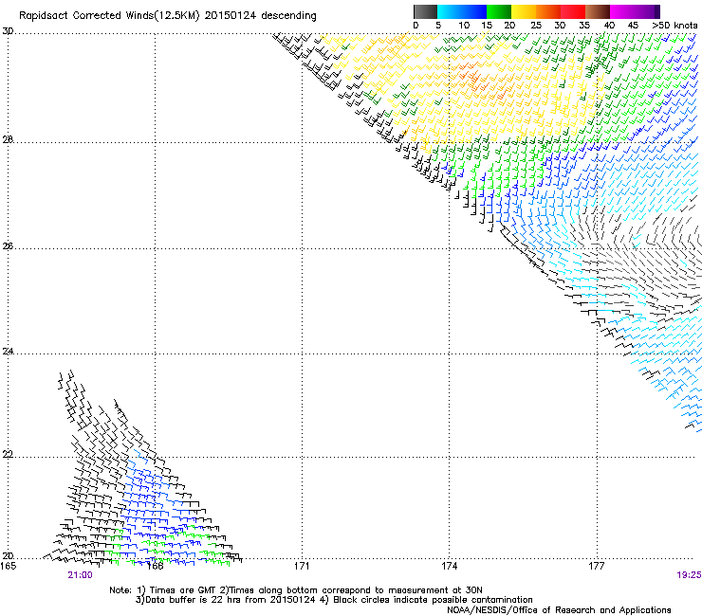Click the legend tick label '10'

[464, 26]
